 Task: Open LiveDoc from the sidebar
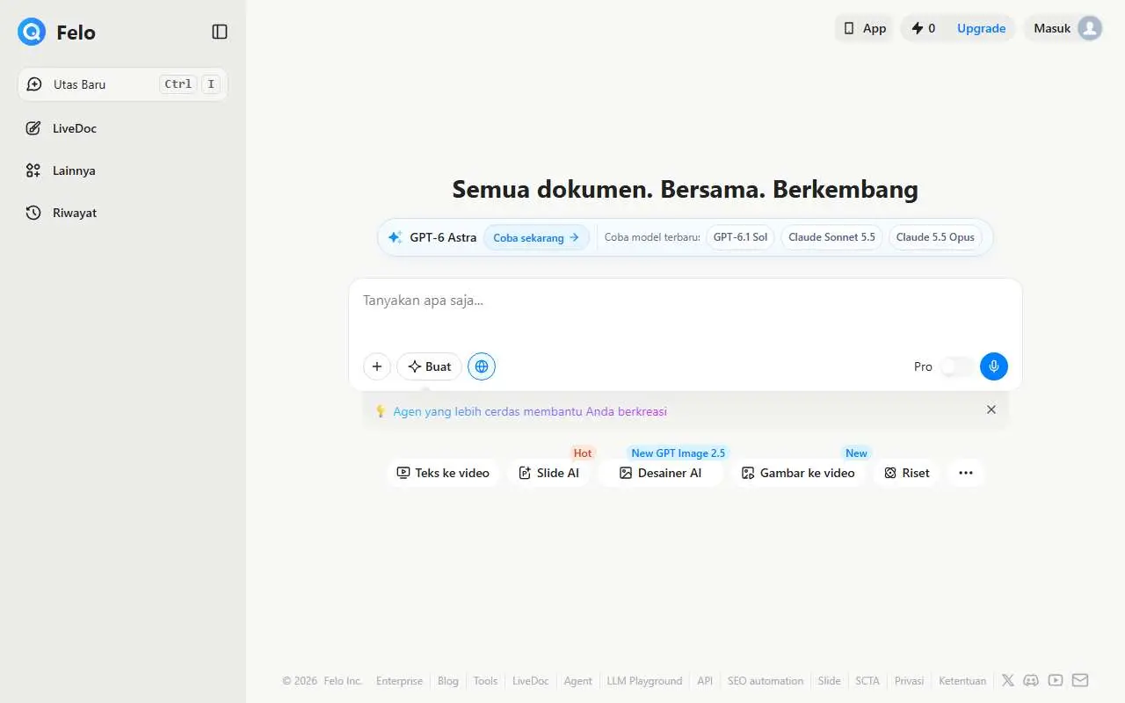123,128
